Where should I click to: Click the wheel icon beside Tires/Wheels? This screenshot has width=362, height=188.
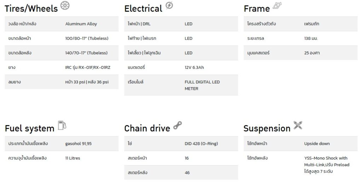tap(65, 5)
